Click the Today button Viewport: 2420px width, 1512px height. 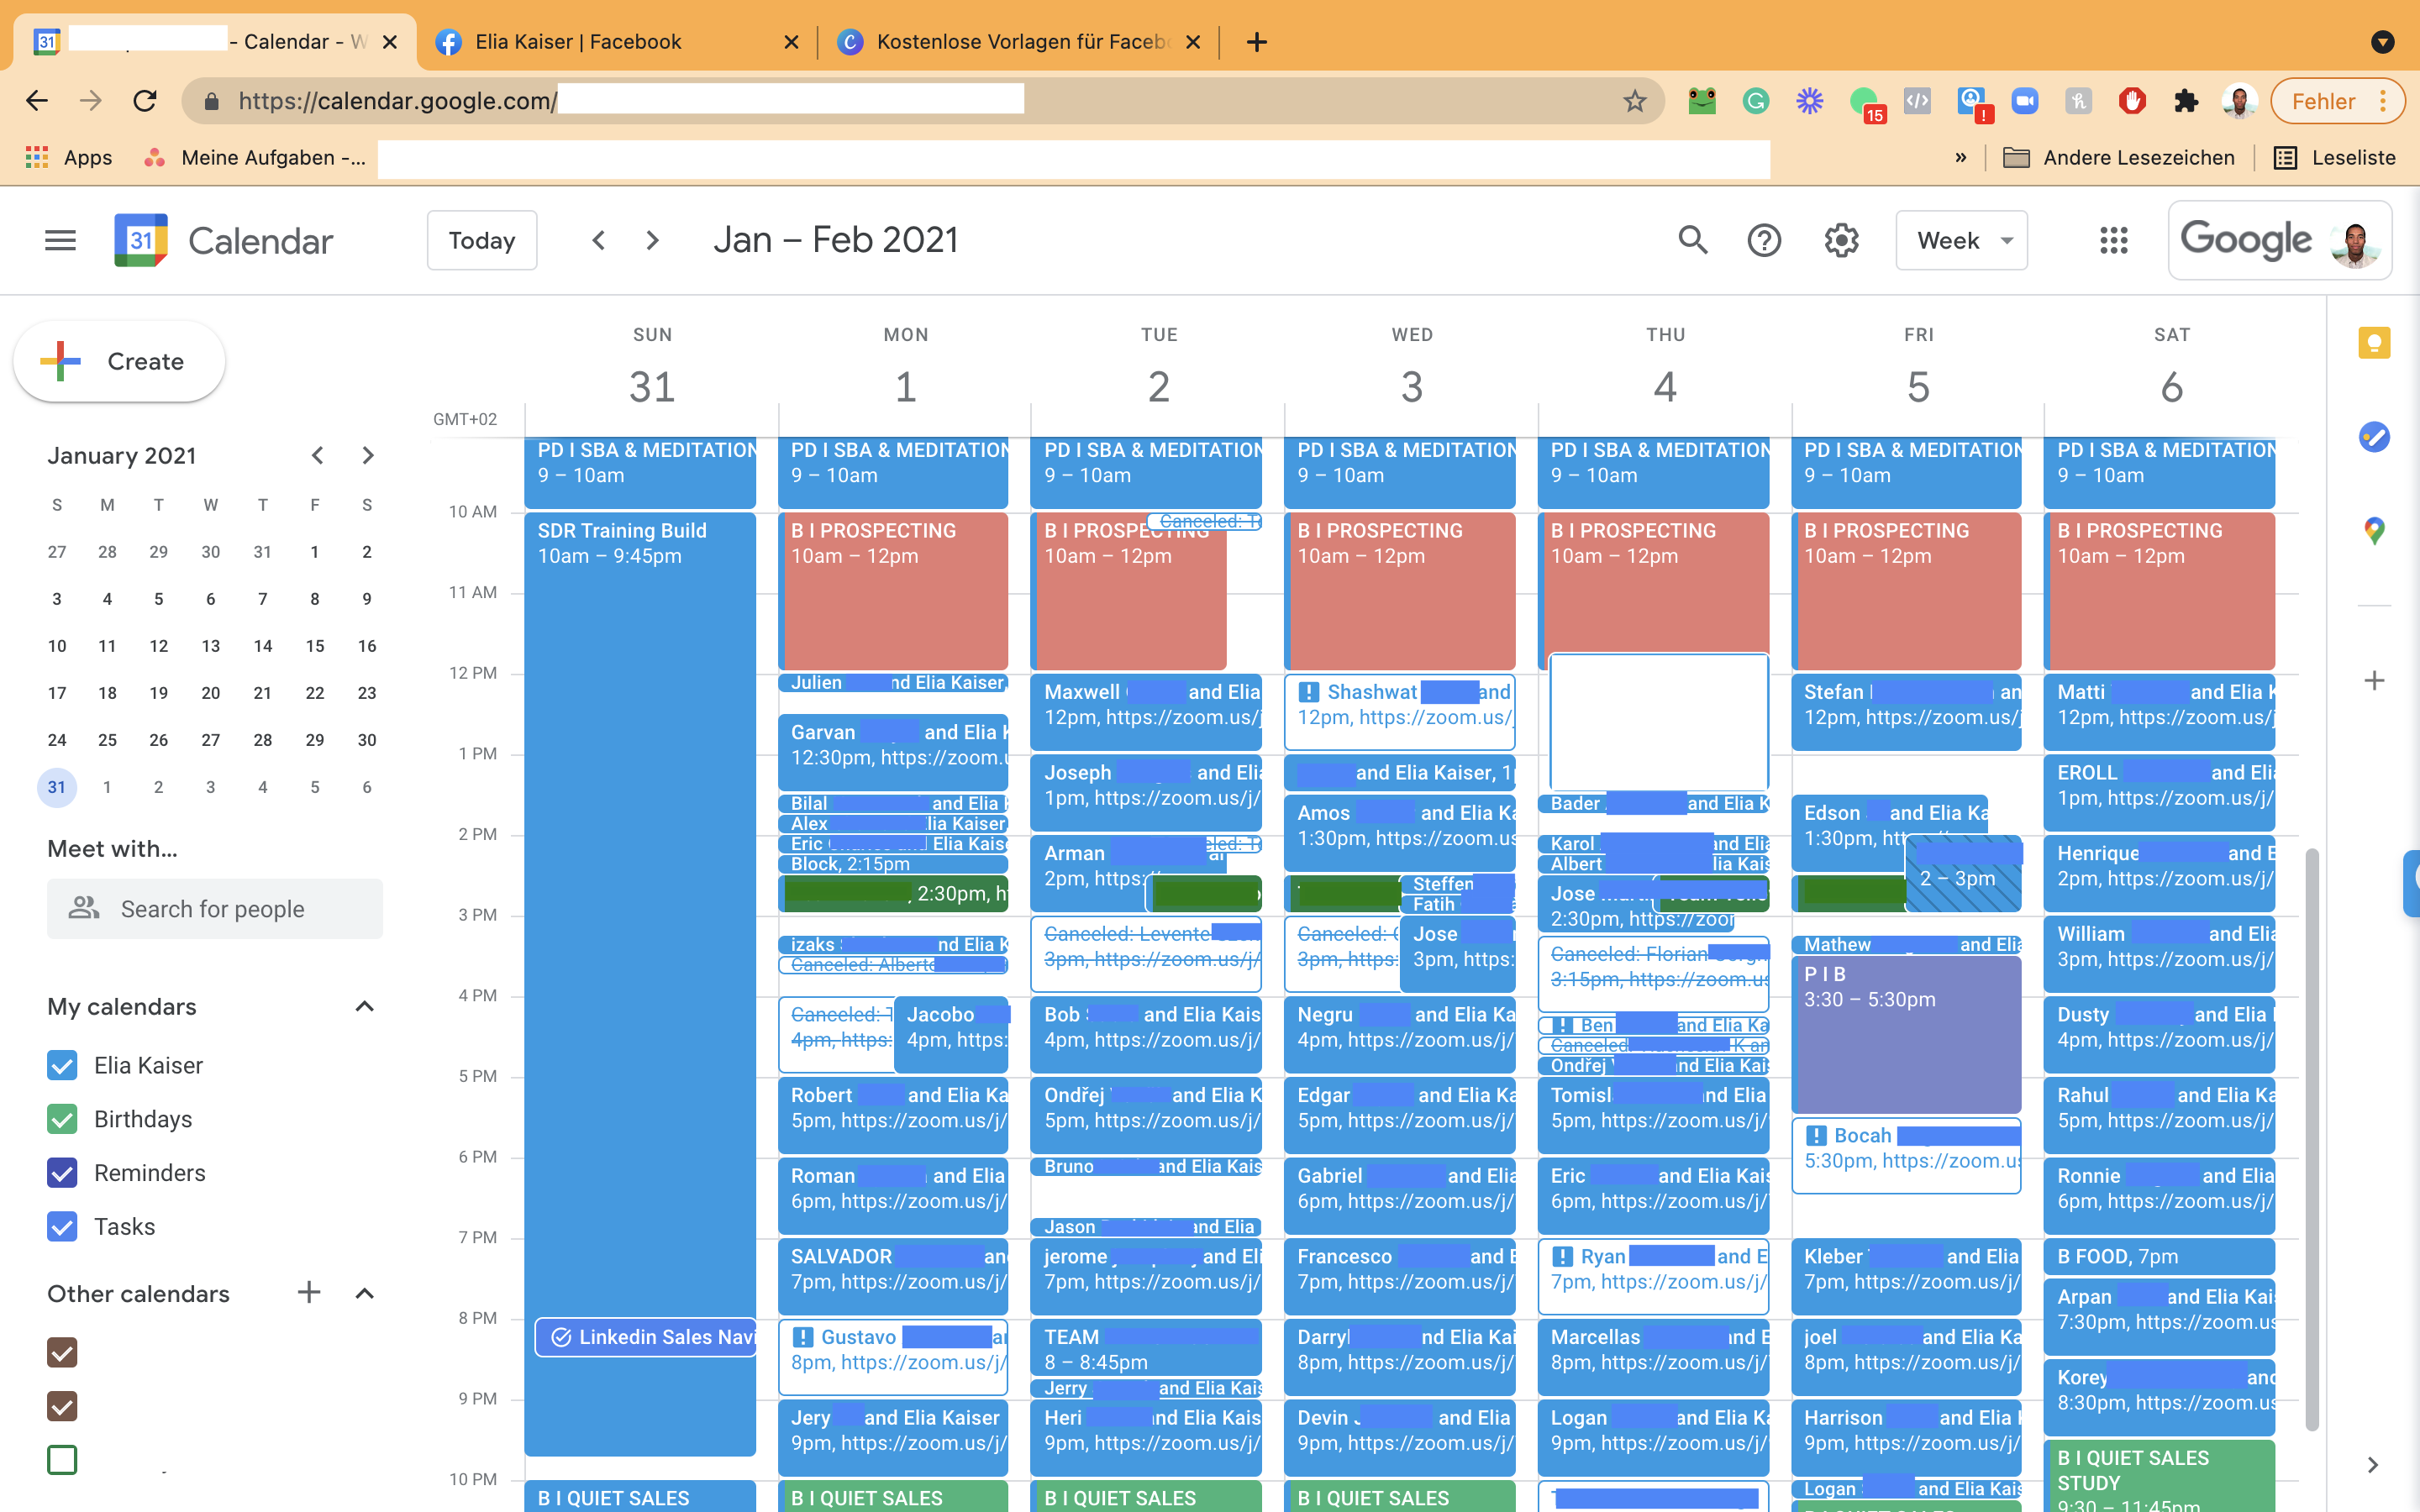point(482,240)
